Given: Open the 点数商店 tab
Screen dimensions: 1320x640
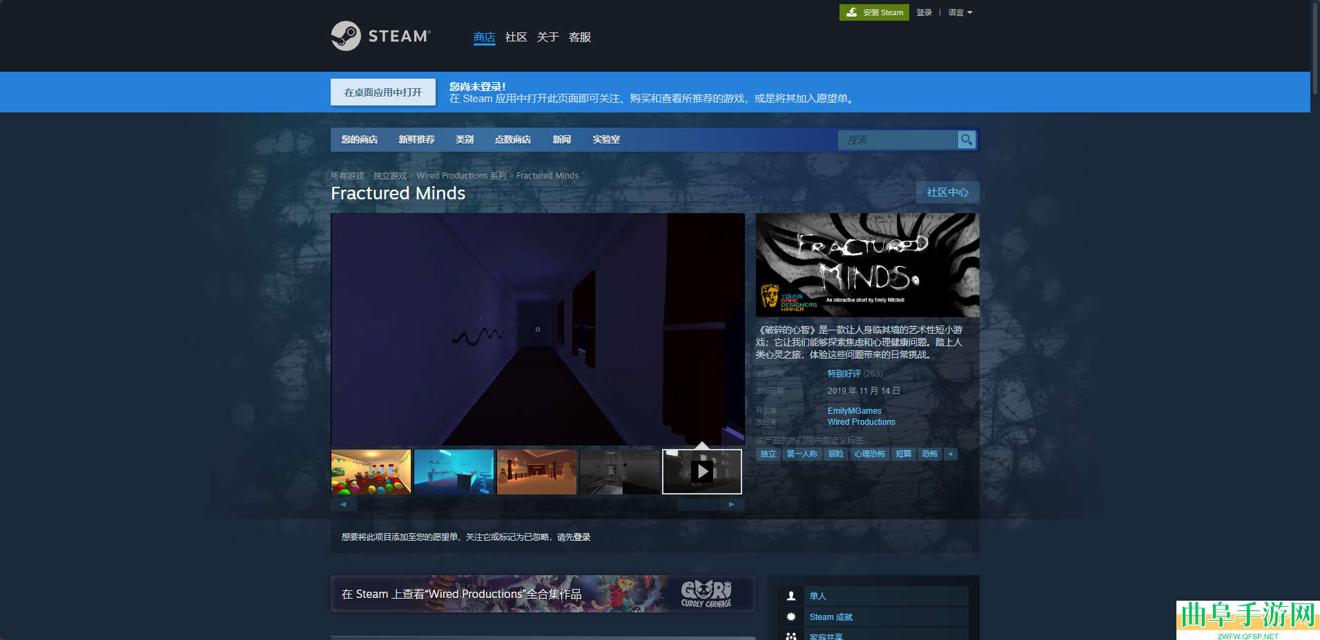Looking at the screenshot, I should pyautogui.click(x=513, y=139).
